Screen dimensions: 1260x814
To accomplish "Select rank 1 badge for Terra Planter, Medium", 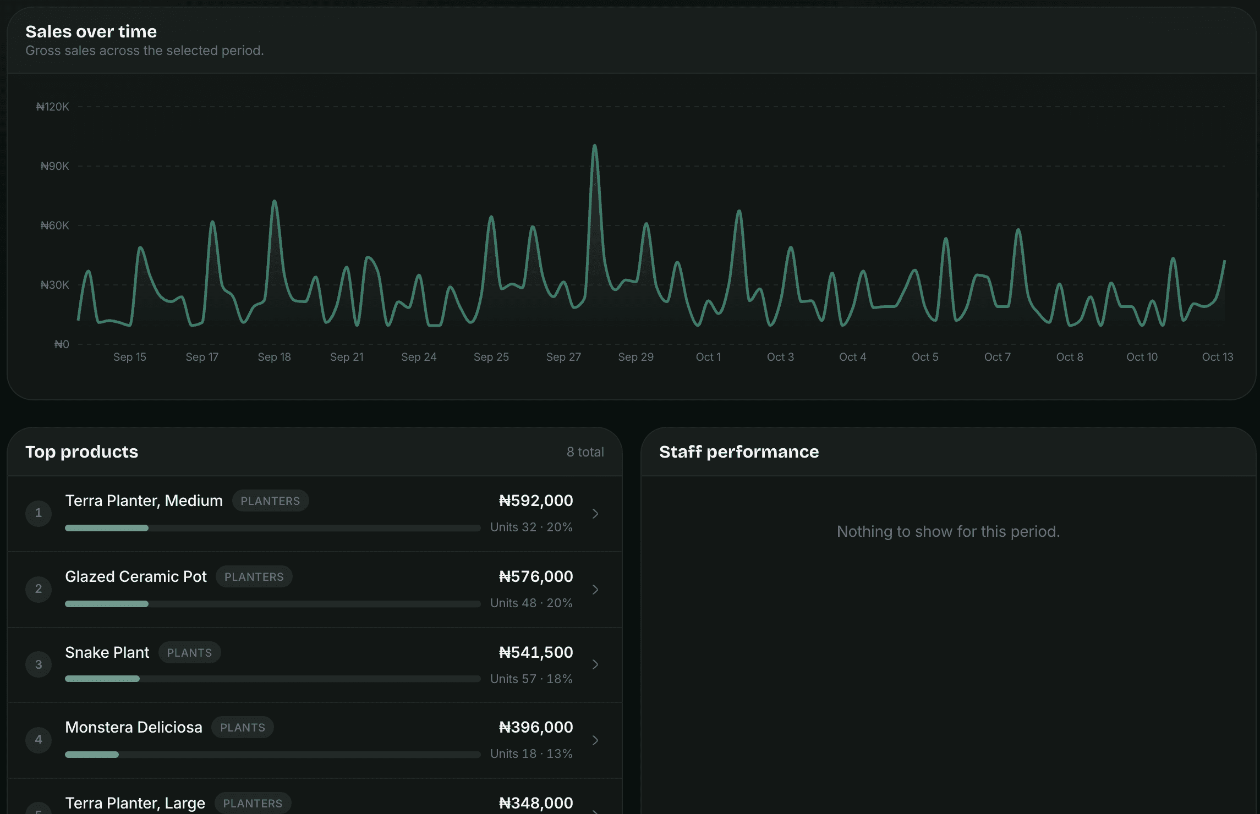I will tap(39, 513).
